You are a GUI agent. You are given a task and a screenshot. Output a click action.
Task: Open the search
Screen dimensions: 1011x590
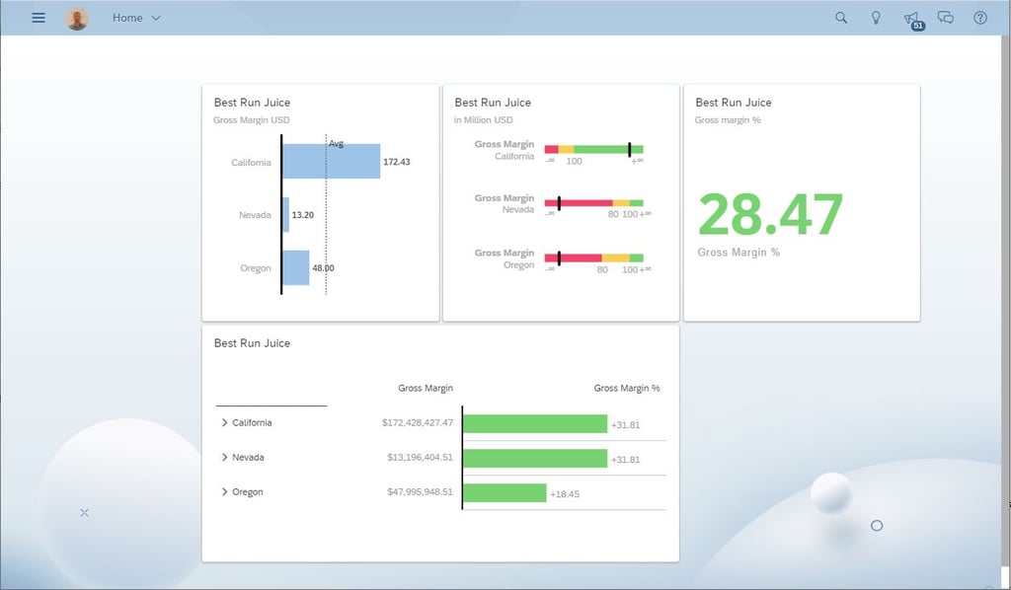[840, 18]
